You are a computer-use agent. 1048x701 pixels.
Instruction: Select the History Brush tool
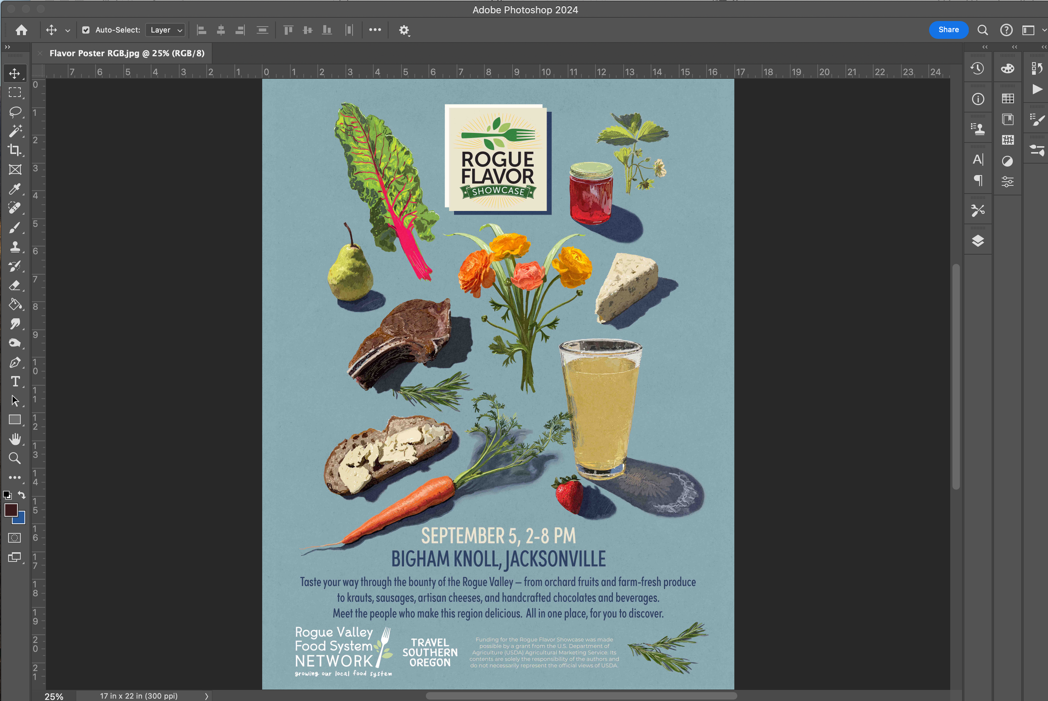point(15,266)
